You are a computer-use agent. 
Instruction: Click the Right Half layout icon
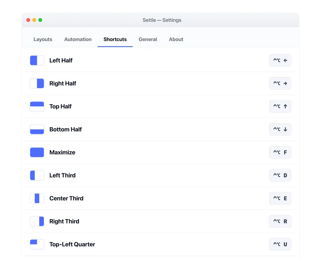point(37,83)
